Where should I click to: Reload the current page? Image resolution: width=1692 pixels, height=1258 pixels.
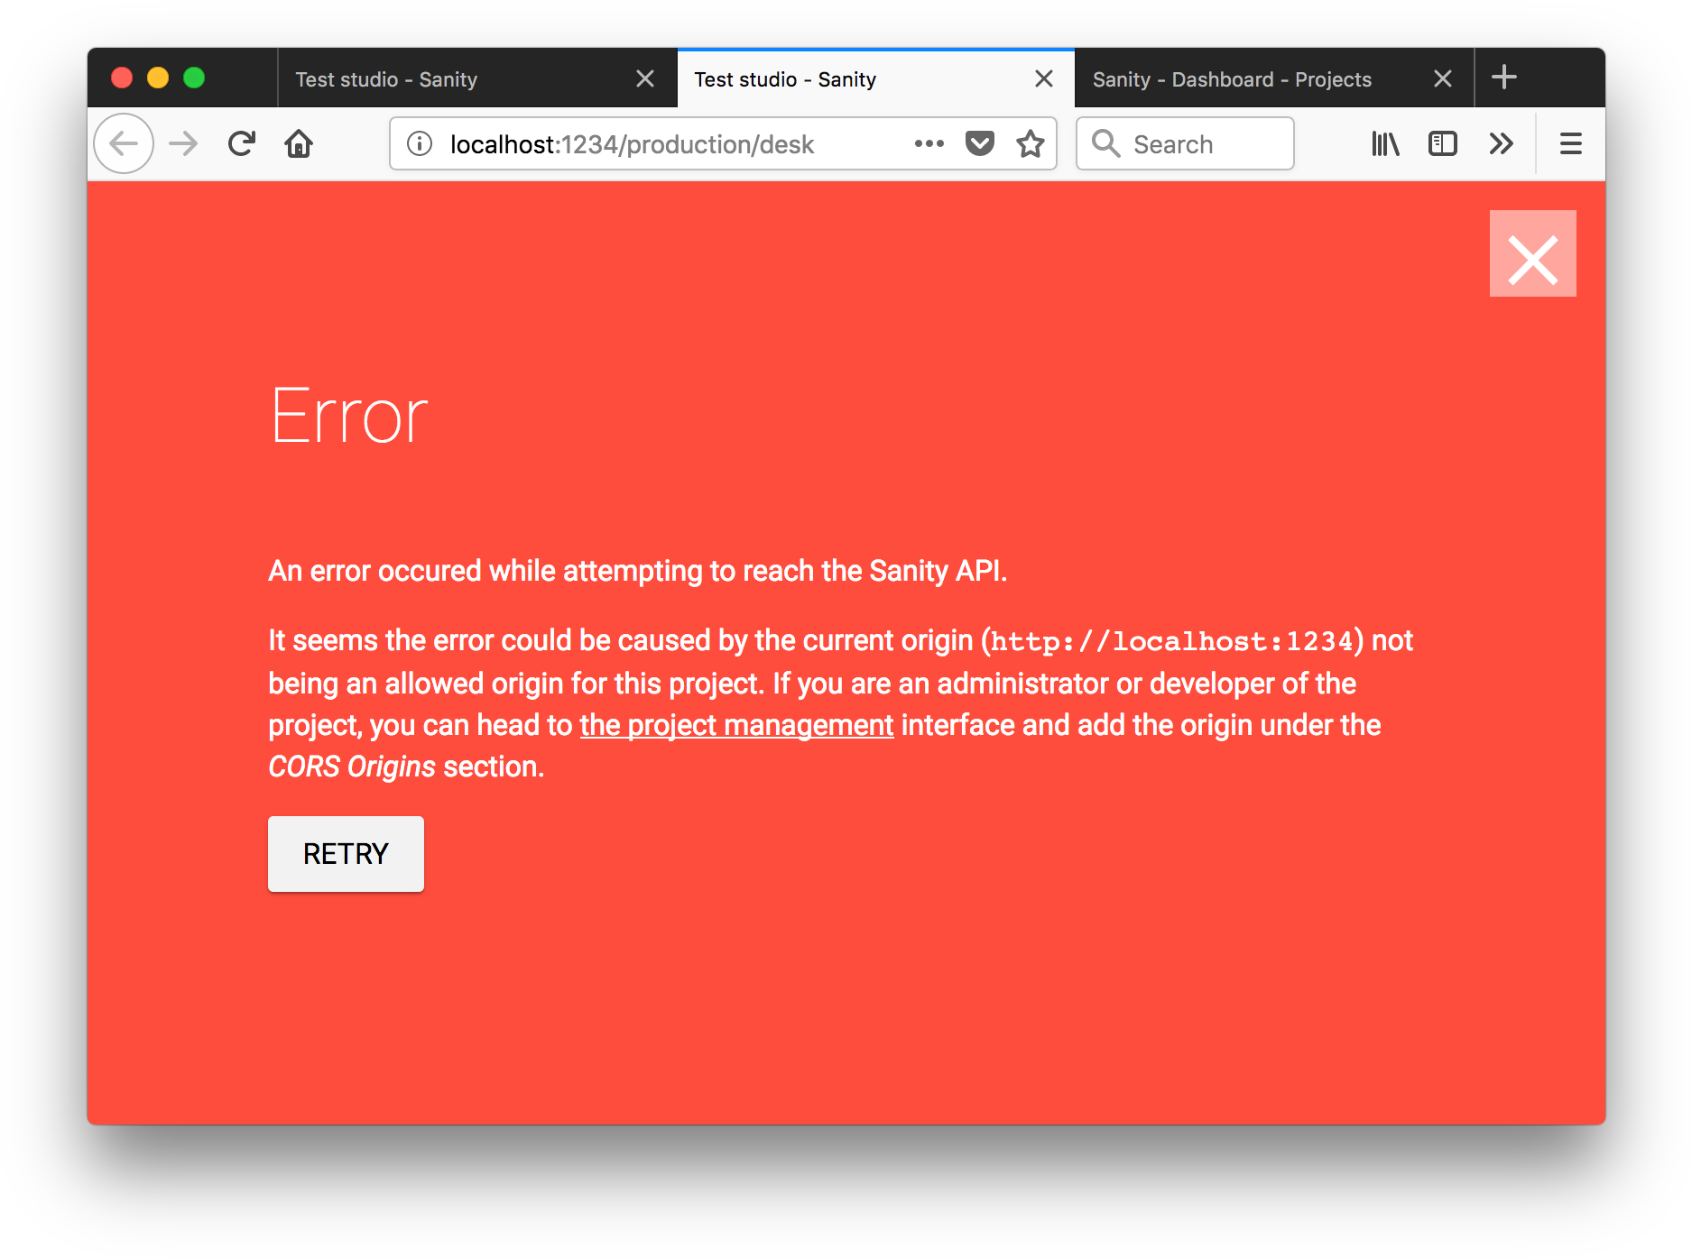pos(241,143)
